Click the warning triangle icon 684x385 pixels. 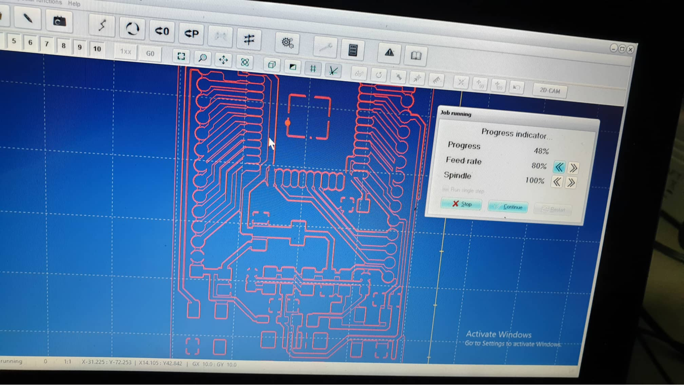tap(389, 53)
